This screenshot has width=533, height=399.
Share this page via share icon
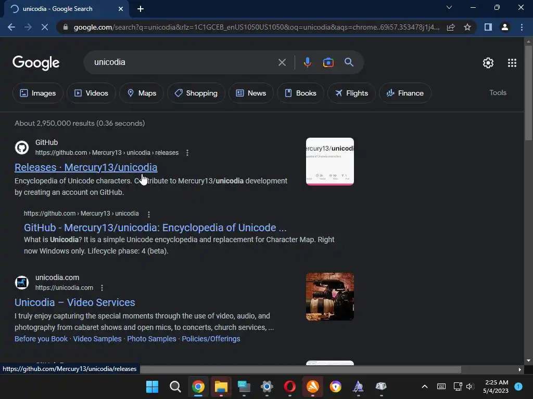tap(451, 27)
